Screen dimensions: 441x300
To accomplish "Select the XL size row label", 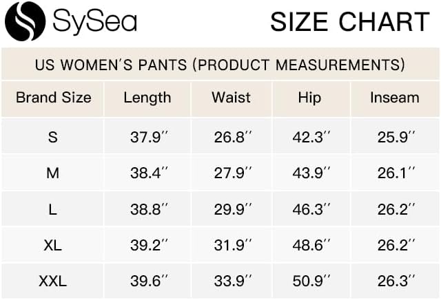I will [x=53, y=246].
